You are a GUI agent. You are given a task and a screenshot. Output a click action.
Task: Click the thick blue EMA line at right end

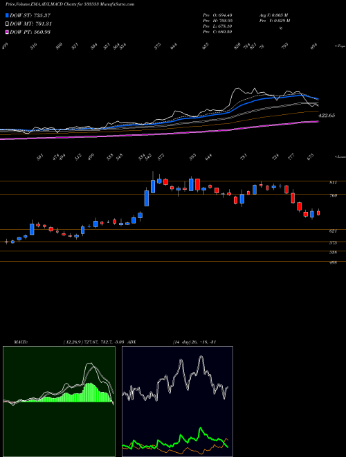pyautogui.click(x=317, y=98)
